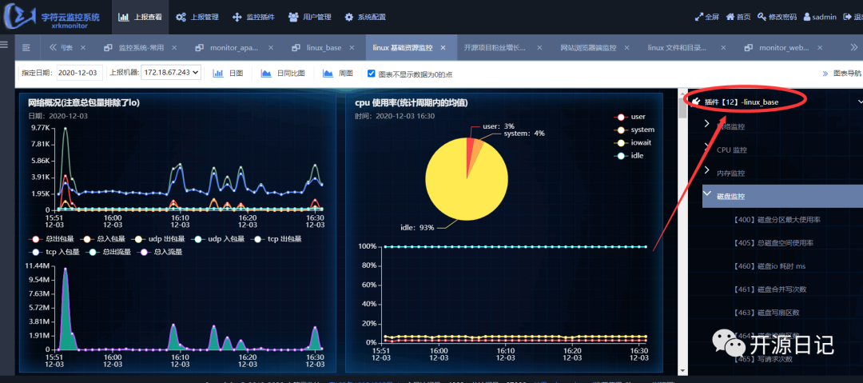The height and width of the screenshot is (383, 863).
Task: Switch to the 监控系统-常用 tab
Action: pos(141,48)
